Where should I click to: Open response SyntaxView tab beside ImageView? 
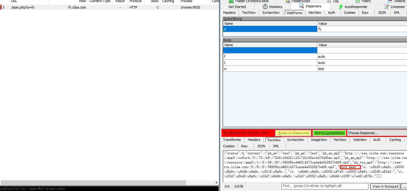coord(296,140)
